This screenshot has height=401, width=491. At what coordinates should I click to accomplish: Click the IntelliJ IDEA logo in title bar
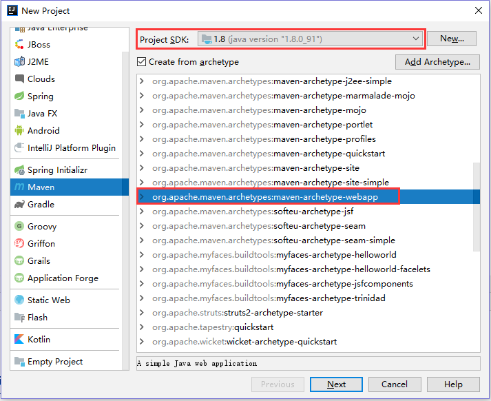pyautogui.click(x=12, y=10)
